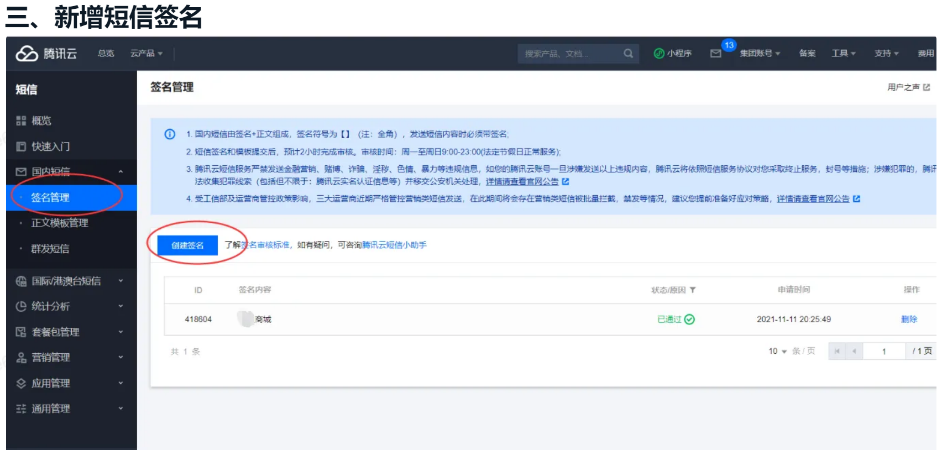Expand the 支持 support dropdown
The height and width of the screenshot is (450, 942).
click(886, 54)
